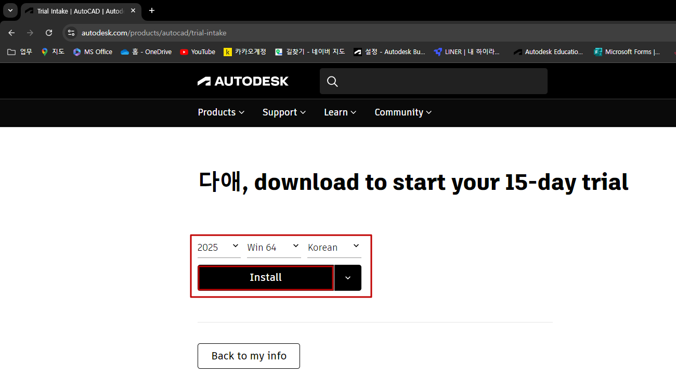Open the Install options dropdown arrow
676x387 pixels.
[348, 277]
